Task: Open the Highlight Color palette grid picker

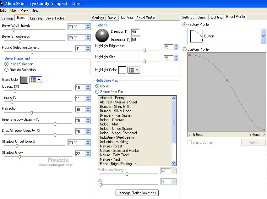Action: [x=133, y=70]
